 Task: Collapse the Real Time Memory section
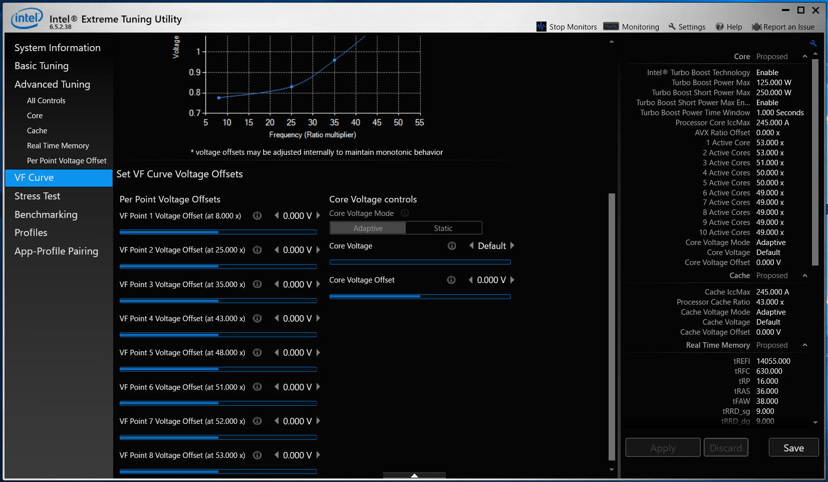(805, 345)
